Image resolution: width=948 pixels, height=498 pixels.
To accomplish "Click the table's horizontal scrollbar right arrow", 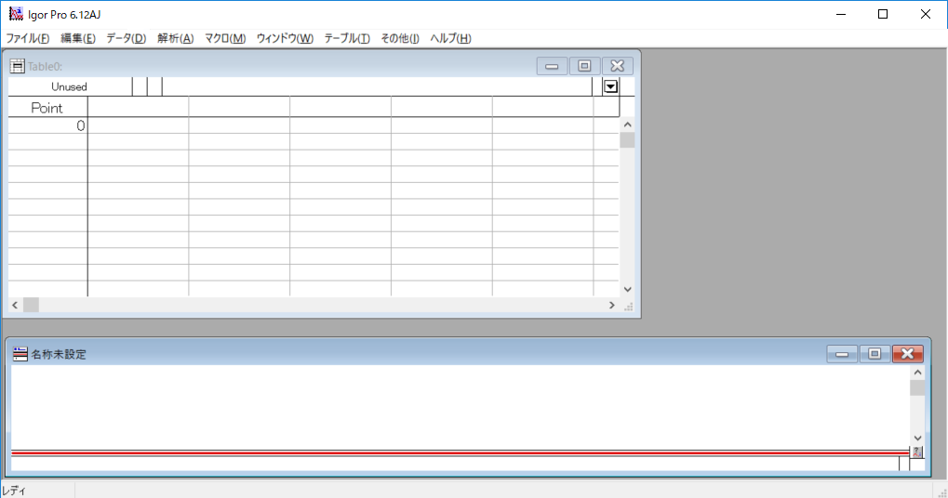I will 611,305.
